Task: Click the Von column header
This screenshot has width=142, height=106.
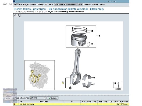Action: coord(89,102)
